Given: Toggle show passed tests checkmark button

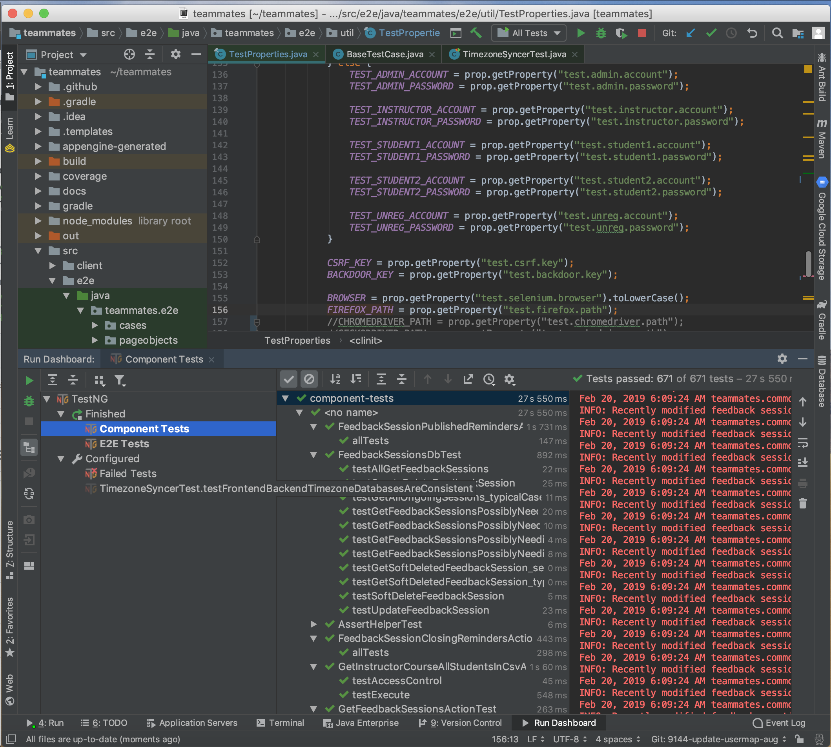Looking at the screenshot, I should (x=288, y=379).
